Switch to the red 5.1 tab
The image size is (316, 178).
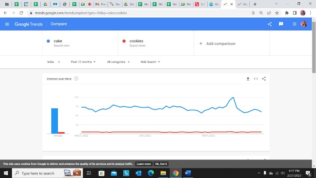tap(200, 4)
